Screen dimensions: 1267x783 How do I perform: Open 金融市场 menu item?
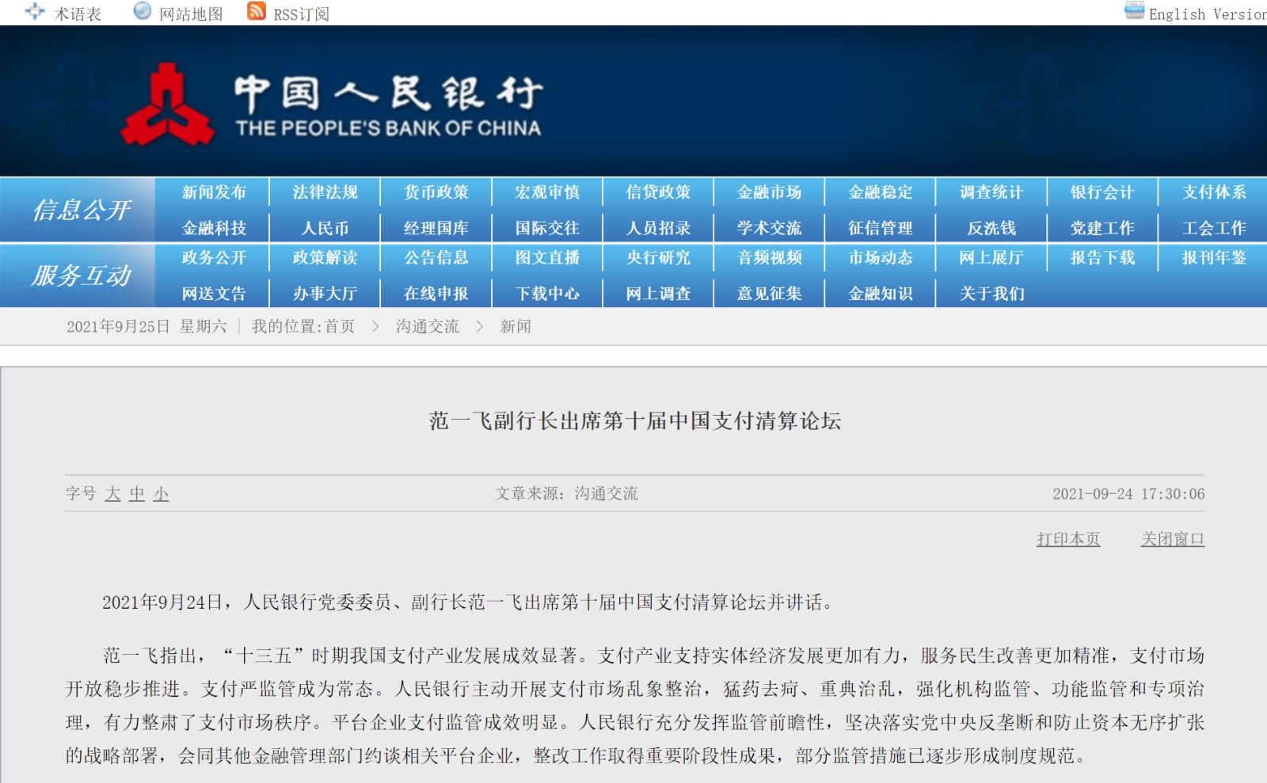click(x=770, y=192)
